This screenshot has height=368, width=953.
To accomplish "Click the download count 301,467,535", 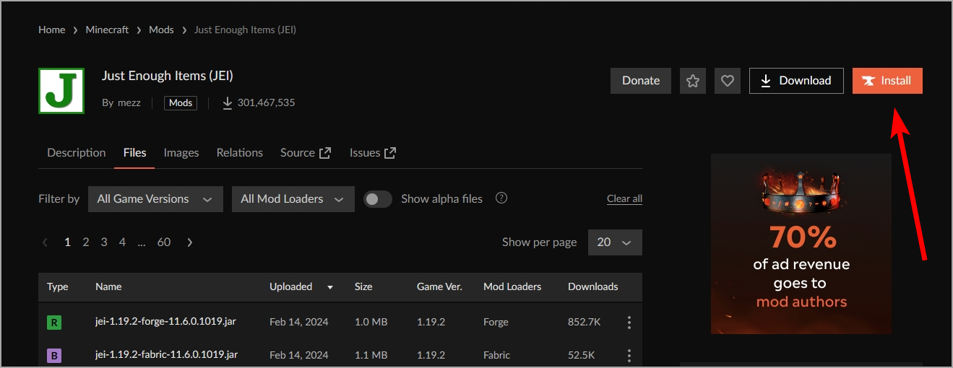I will (x=259, y=103).
